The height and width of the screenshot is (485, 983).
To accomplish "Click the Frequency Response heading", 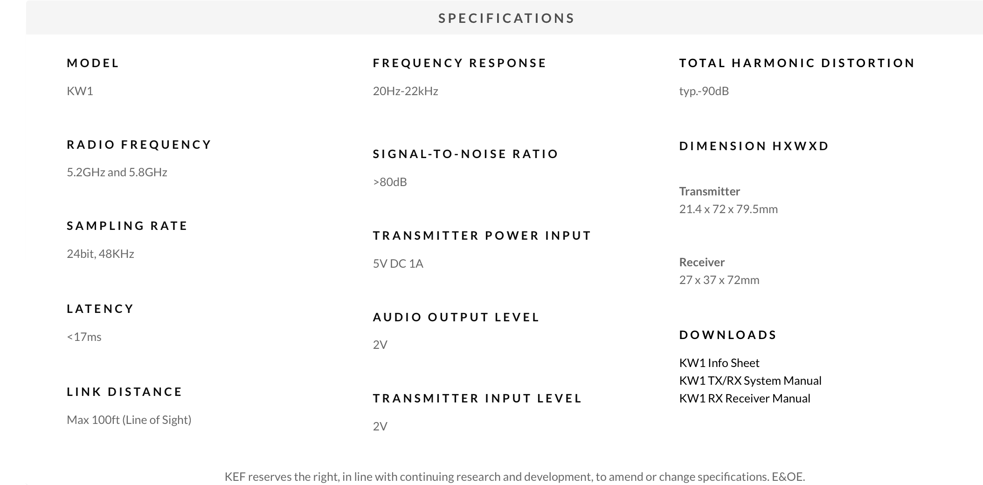I will 459,63.
